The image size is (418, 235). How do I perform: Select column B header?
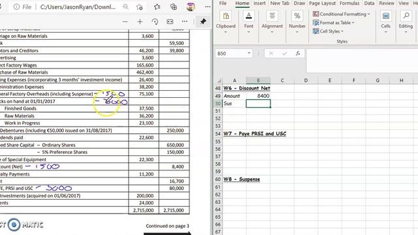tap(258, 80)
